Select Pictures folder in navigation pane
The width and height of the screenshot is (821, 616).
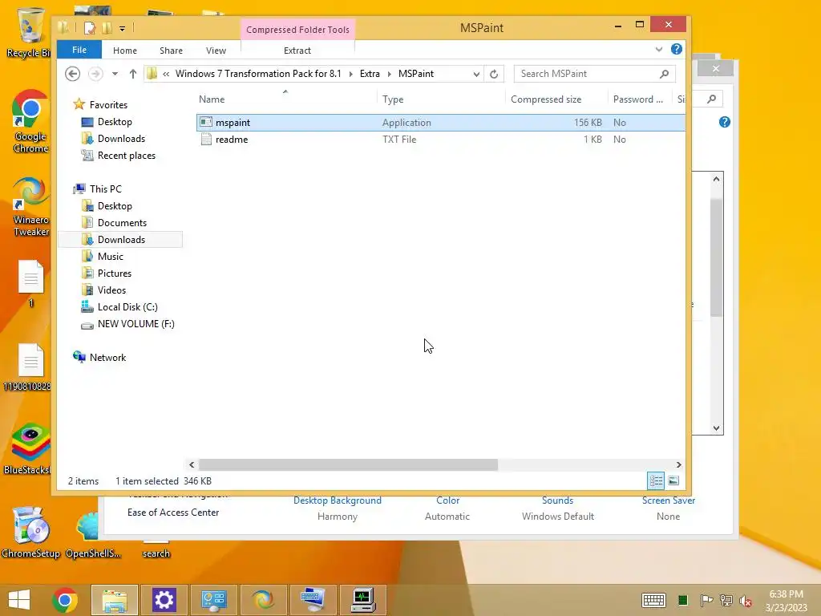pyautogui.click(x=114, y=274)
